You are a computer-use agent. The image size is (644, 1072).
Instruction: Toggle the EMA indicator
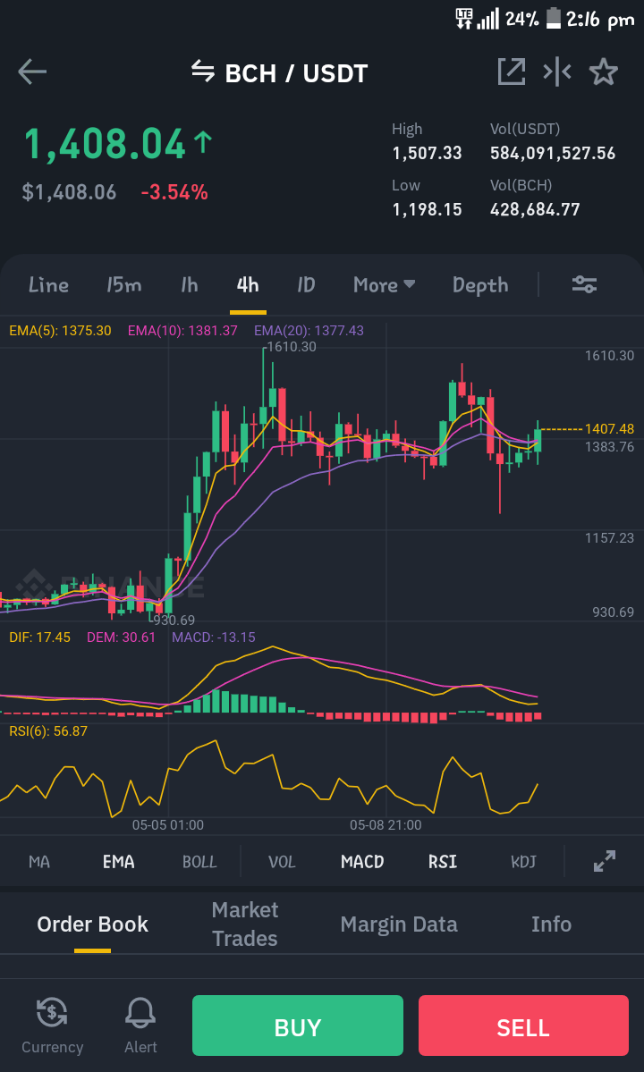click(118, 861)
